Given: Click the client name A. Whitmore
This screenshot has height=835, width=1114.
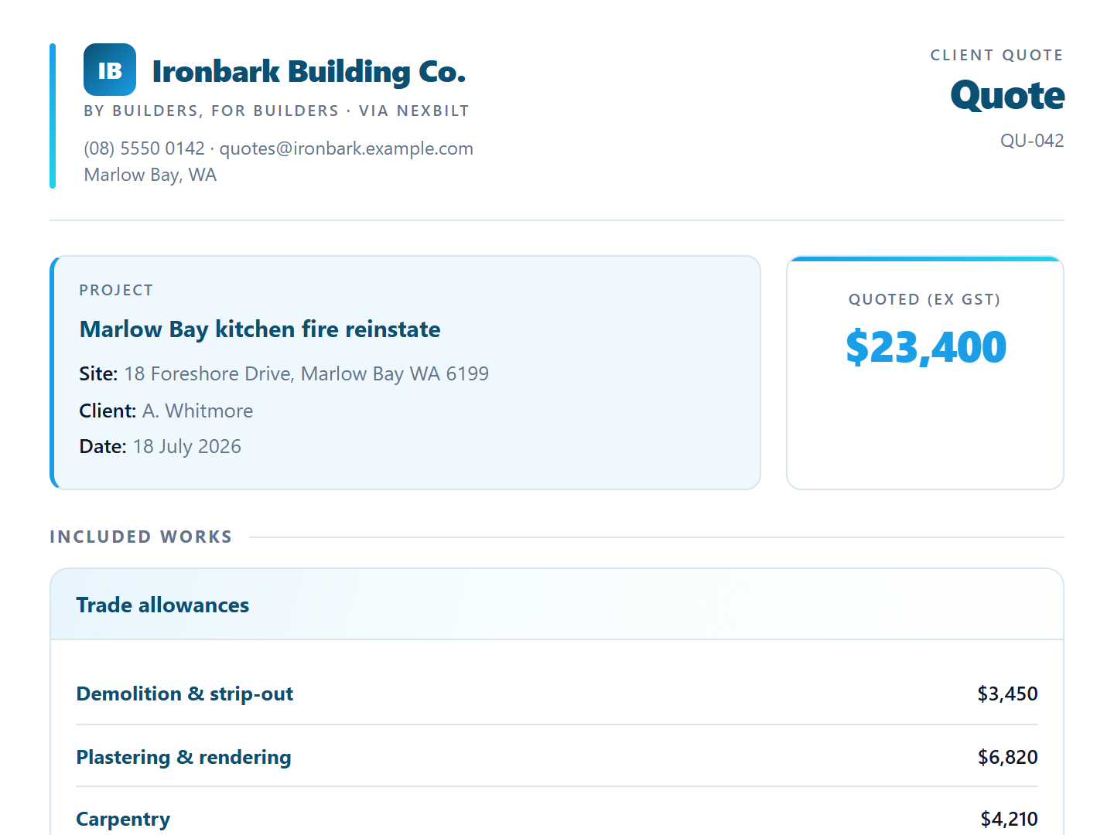Looking at the screenshot, I should point(197,411).
